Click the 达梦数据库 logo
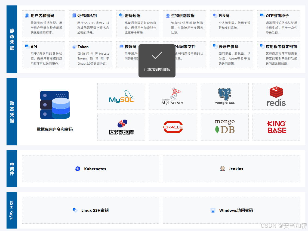This screenshot has width=308, height=231. tap(121, 127)
